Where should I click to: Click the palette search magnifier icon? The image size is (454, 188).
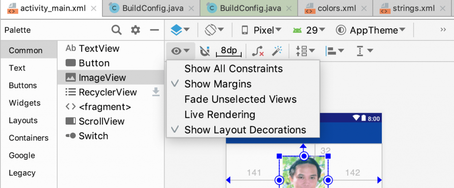[x=116, y=30]
